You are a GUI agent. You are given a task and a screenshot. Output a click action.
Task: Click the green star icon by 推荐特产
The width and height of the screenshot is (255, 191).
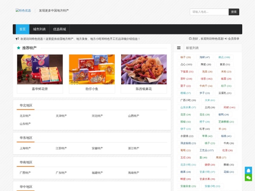(x=19, y=48)
